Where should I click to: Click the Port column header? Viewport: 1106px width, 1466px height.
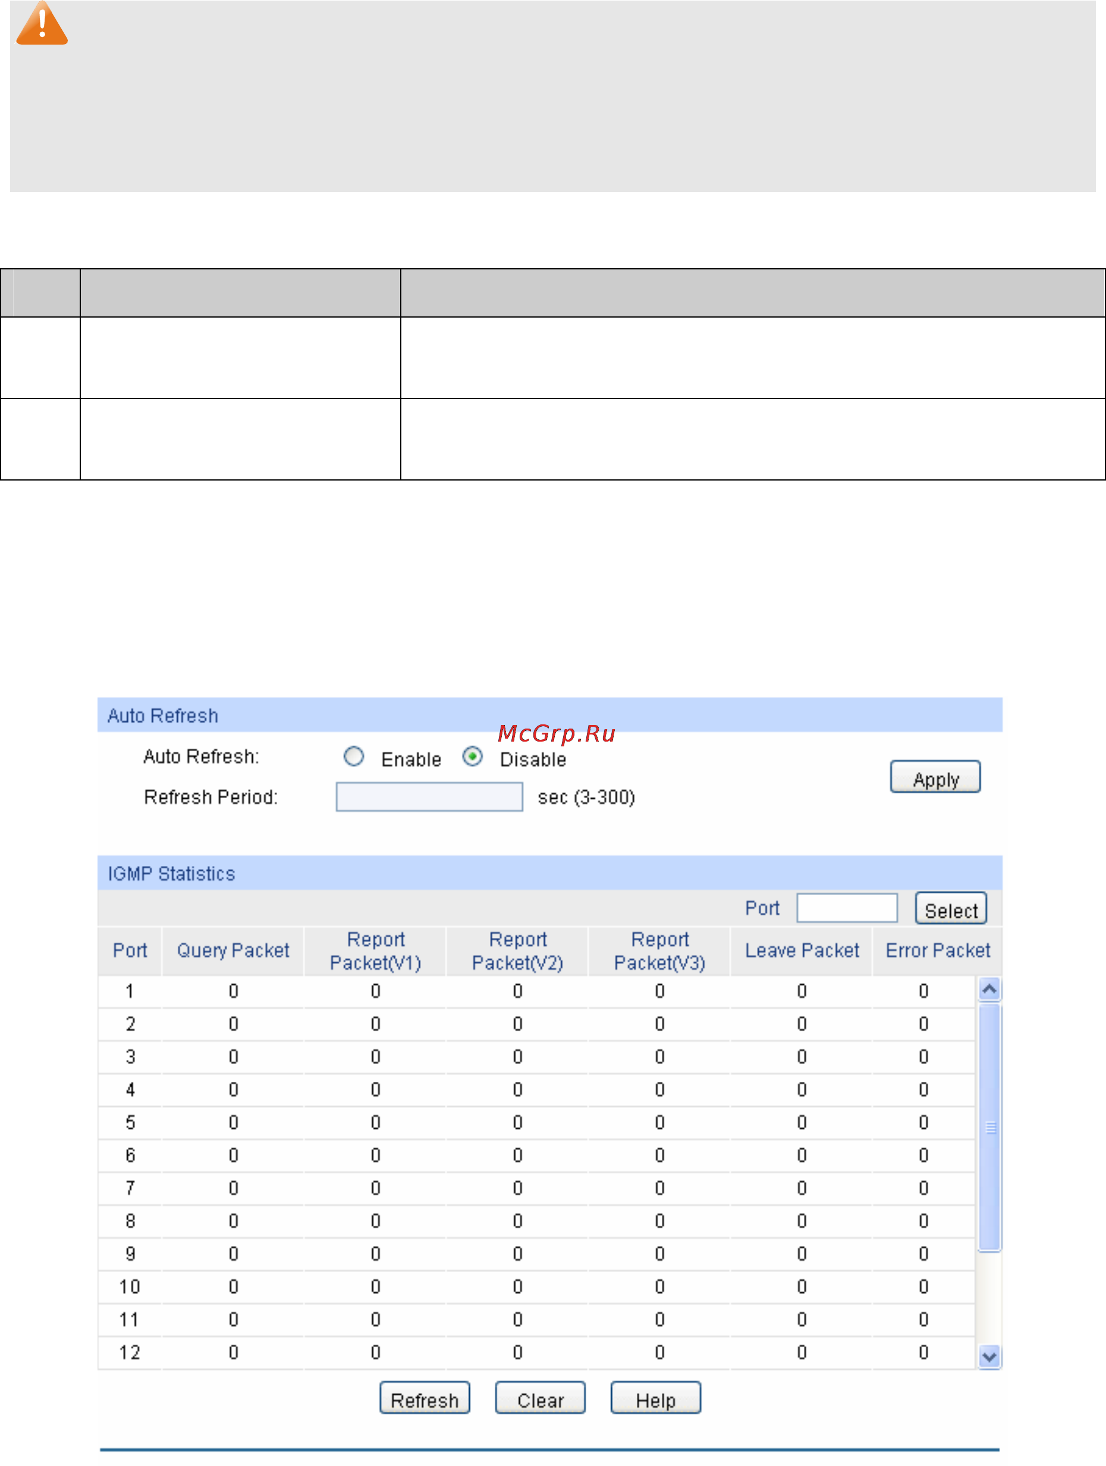[x=130, y=950]
